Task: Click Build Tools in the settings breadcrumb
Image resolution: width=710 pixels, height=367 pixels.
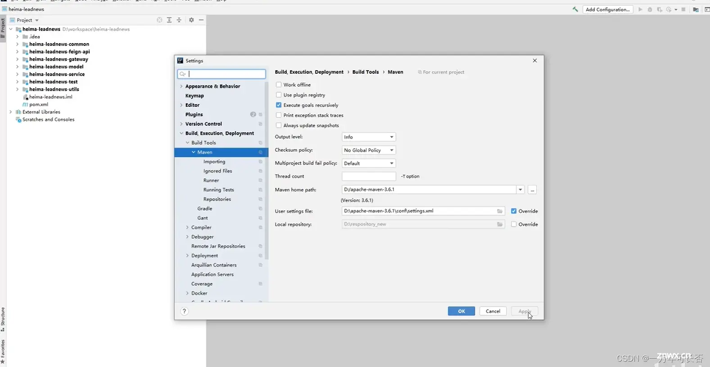Action: pyautogui.click(x=366, y=72)
